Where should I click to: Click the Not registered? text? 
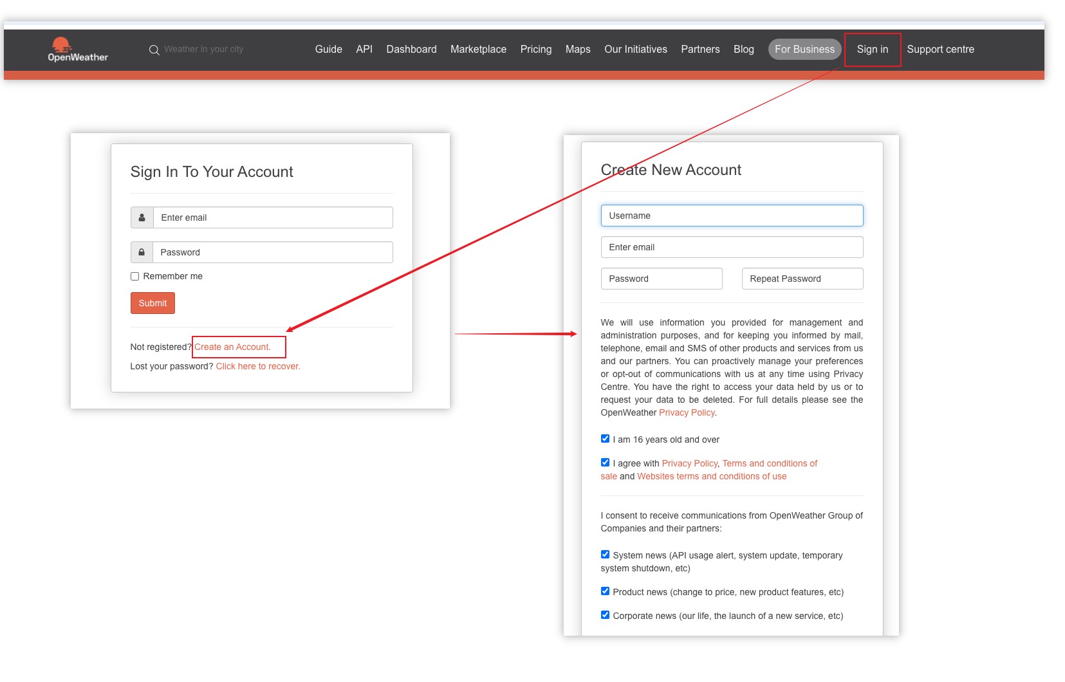161,347
